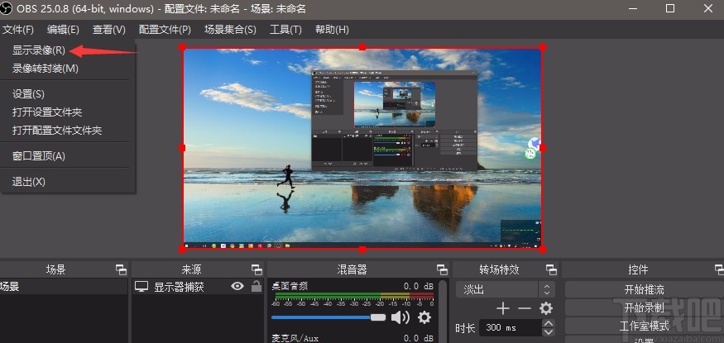Viewport: 724px width, 343px height.
Task: Click the bottom-middle red resize handle in preview
Action: (x=362, y=250)
